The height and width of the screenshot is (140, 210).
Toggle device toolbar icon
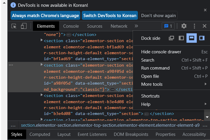[x=24, y=26]
